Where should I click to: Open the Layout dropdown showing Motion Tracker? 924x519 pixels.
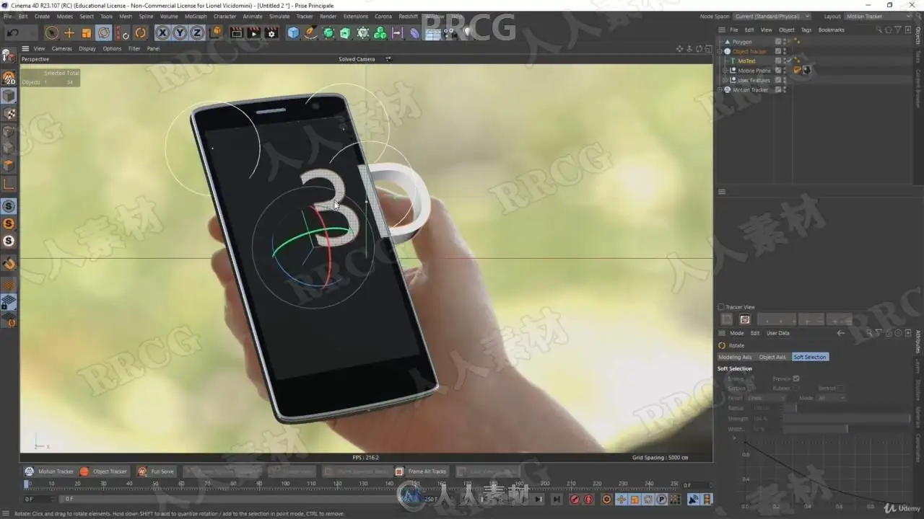pos(879,16)
